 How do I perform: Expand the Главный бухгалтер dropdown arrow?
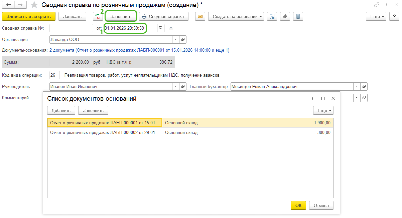(x=357, y=87)
